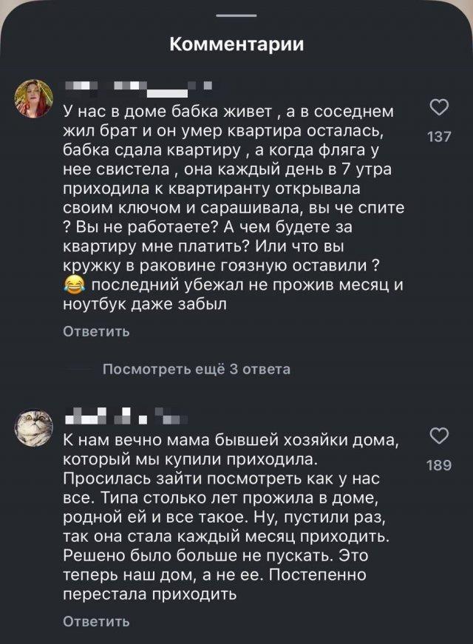
Task: Open the cat avatar commenter's profile
Action: (34, 426)
